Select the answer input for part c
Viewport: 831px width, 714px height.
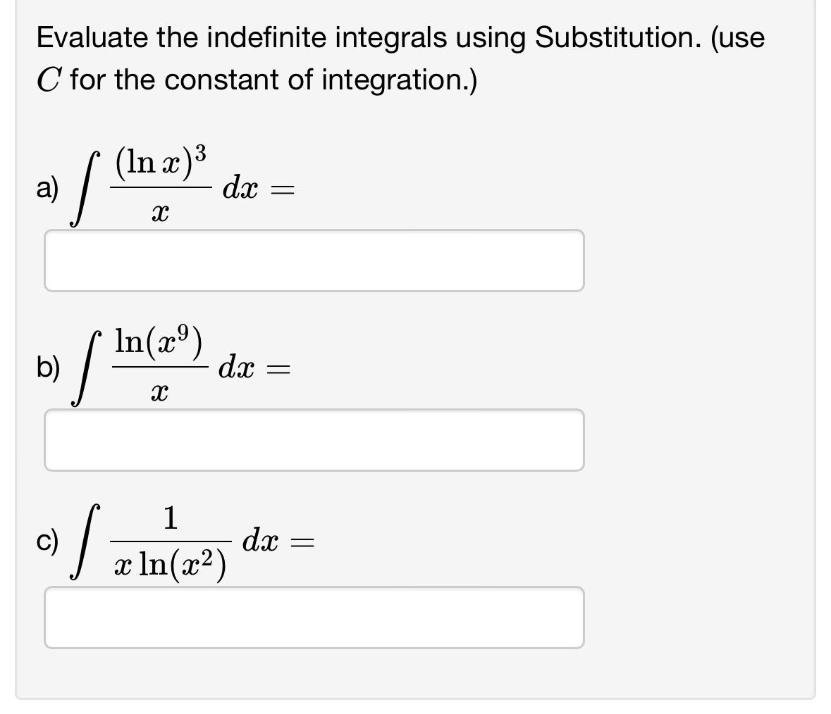coord(314,617)
